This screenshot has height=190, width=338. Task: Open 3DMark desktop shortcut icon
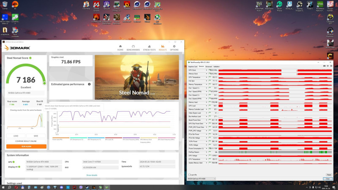pyautogui.click(x=147, y=18)
